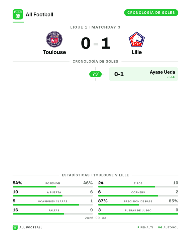Click the Ocasiones Claras stat bar
Viewport: 191px width, 239px height.
tap(53, 205)
